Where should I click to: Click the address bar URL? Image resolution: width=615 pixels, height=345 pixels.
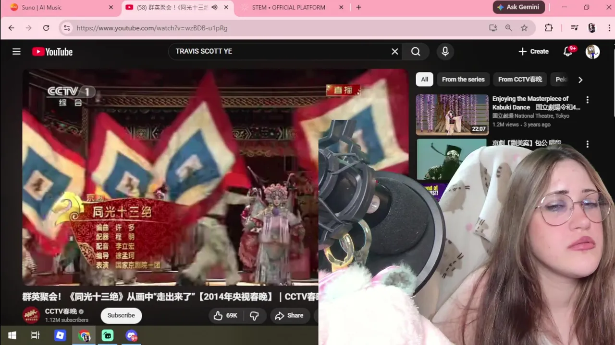tap(152, 28)
